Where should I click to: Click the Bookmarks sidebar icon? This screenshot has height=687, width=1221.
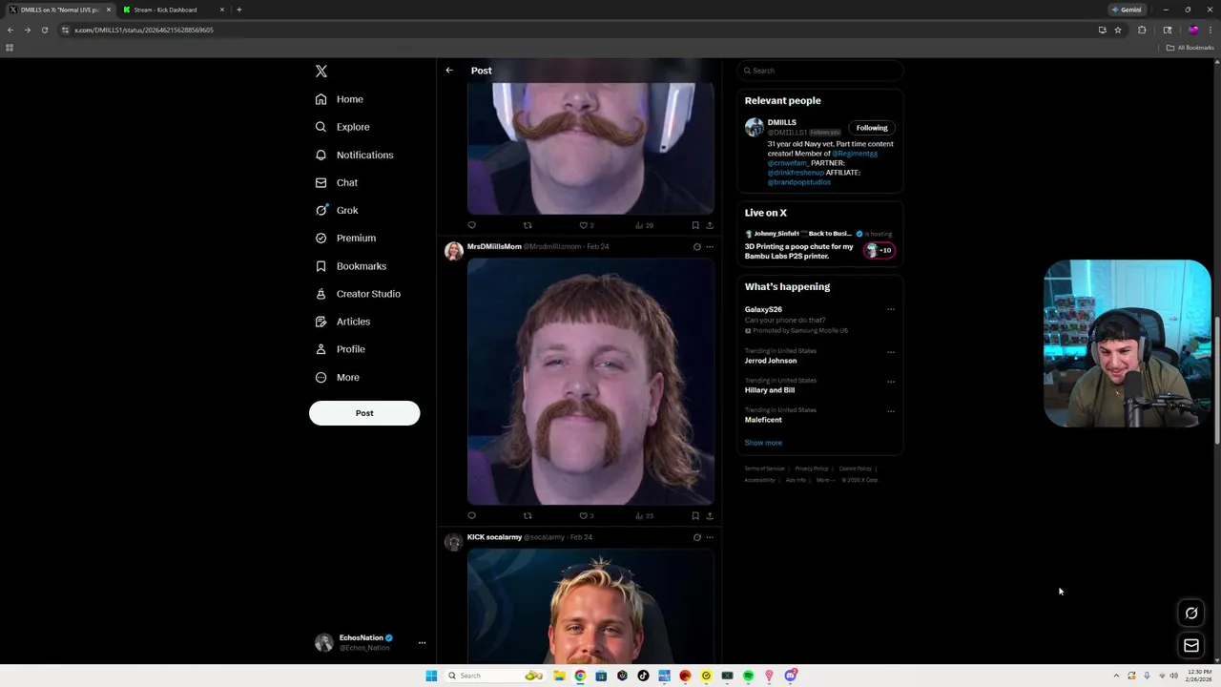(x=321, y=266)
